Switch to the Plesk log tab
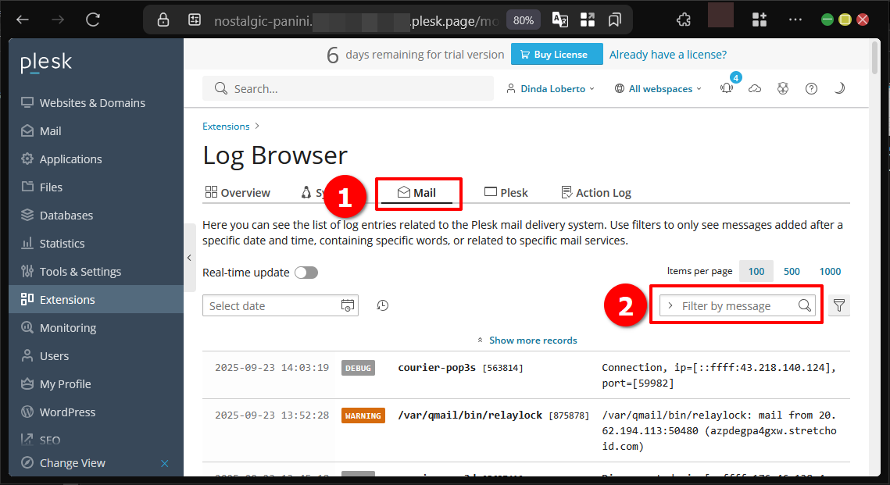890x485 pixels. point(506,191)
